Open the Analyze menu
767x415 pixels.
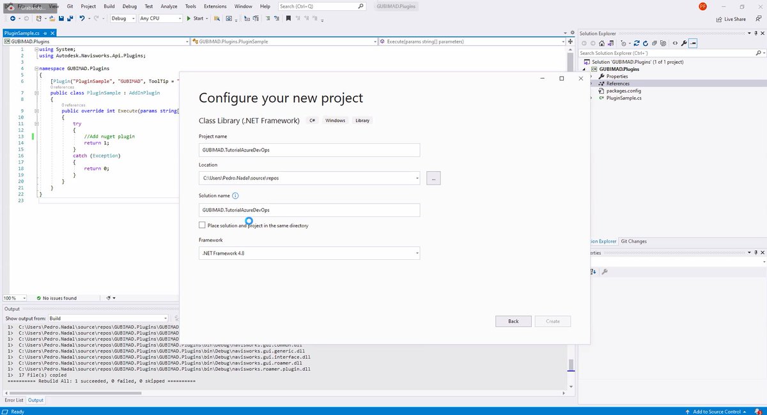coord(169,6)
